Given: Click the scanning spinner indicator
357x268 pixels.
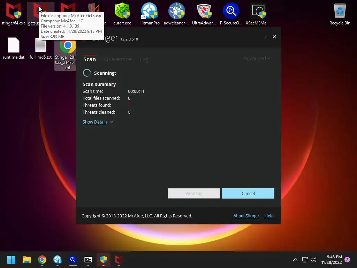Looking at the screenshot, I should pos(87,73).
